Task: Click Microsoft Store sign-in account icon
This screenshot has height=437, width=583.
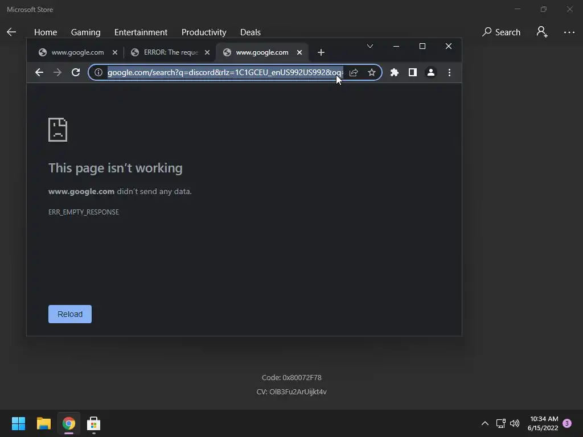Action: point(542,32)
